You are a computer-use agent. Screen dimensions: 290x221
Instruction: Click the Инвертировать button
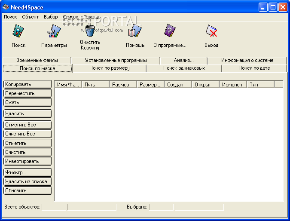(x=27, y=161)
